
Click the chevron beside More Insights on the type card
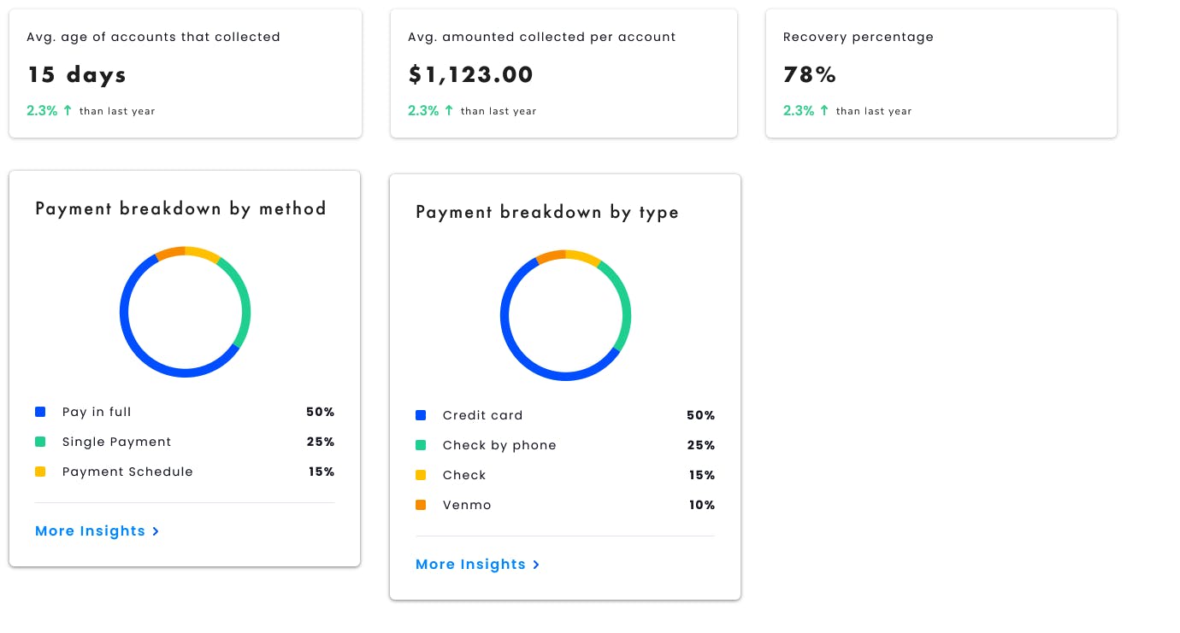(536, 565)
